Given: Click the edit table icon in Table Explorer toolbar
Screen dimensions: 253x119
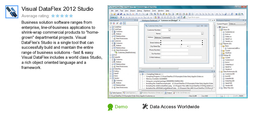Looking at the screenshot, I should click(117, 23).
